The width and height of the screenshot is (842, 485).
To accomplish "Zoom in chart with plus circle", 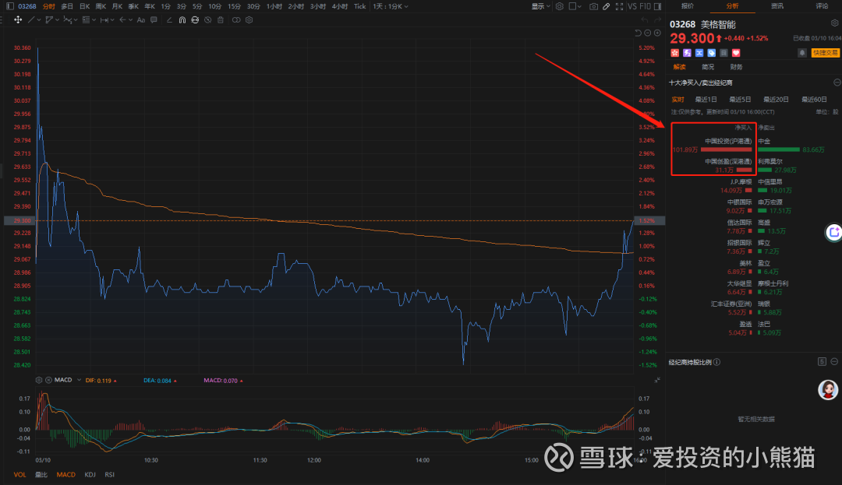I will pos(657,33).
